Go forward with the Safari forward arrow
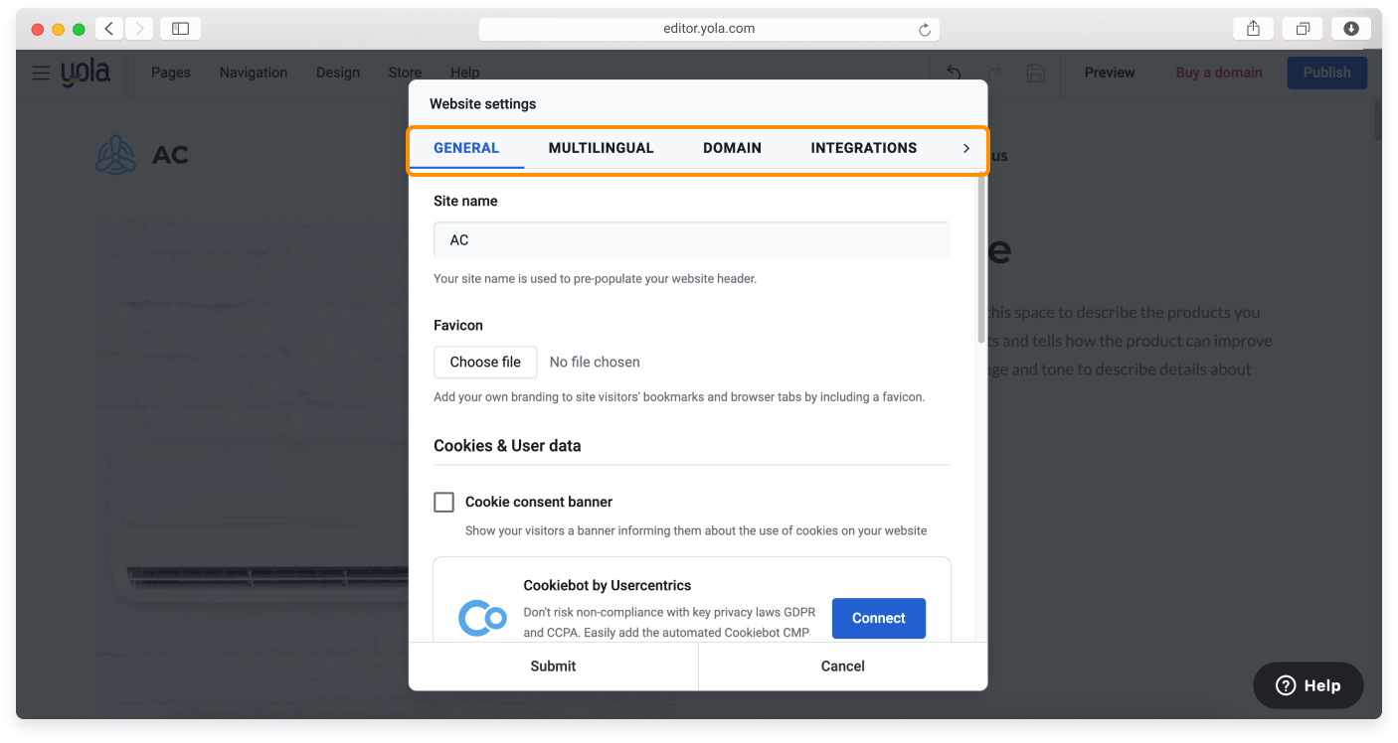This screenshot has width=1398, height=743. coord(139,29)
